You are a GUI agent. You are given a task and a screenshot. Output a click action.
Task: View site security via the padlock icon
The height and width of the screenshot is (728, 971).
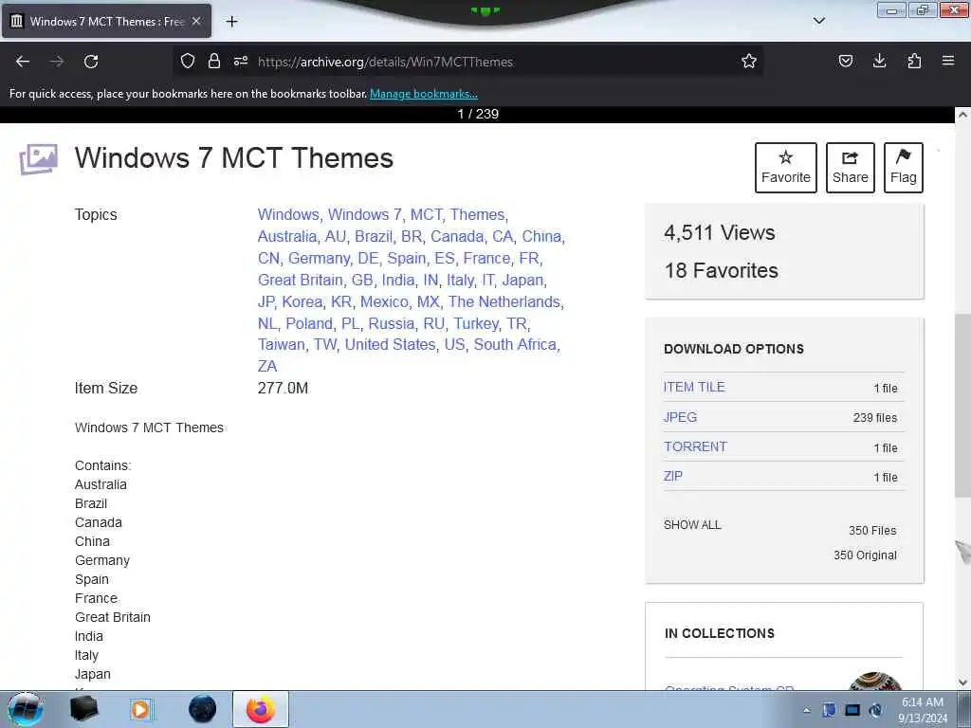point(214,61)
